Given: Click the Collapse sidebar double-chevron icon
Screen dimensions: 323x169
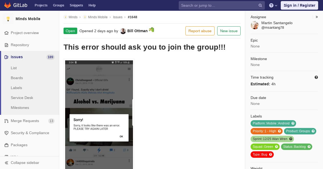Looking at the screenshot, I should click(6, 163).
